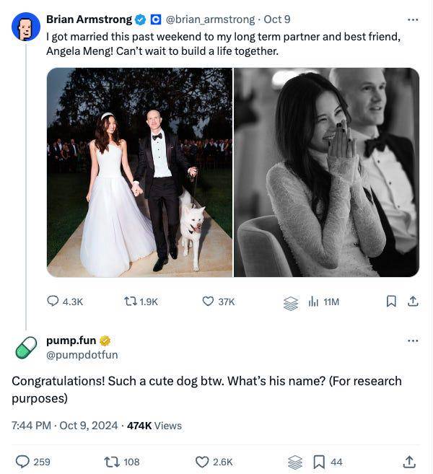Open the 7:44 PM Oct 9, 2024 timestamp
Viewport: 433px width, 474px height.
(x=64, y=425)
